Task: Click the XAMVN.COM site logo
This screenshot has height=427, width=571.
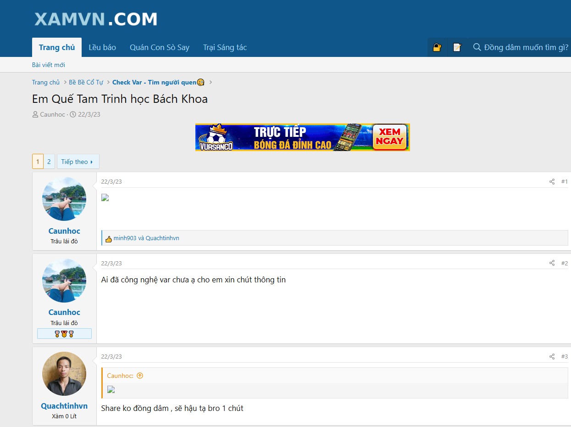Action: pos(96,19)
